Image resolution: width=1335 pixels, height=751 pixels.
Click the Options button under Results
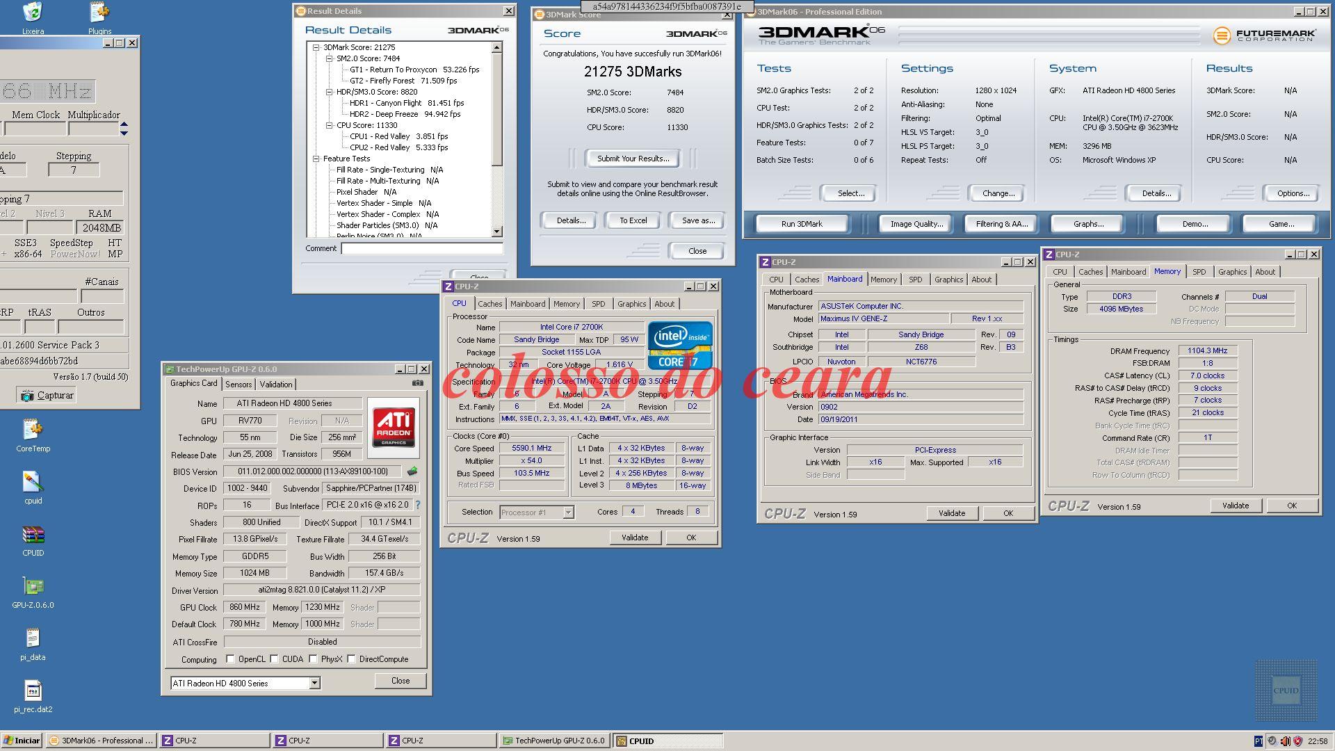(x=1293, y=193)
